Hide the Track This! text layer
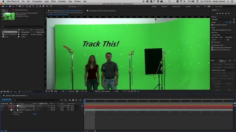Image resolution: width=236 pixels, height=132 pixels. tap(1, 108)
